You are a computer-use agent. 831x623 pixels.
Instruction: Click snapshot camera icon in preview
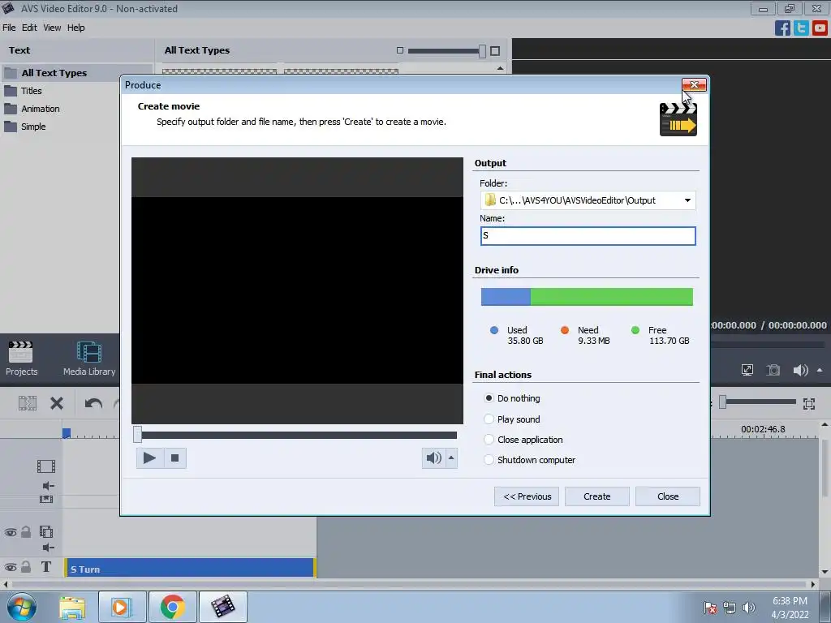coord(773,370)
